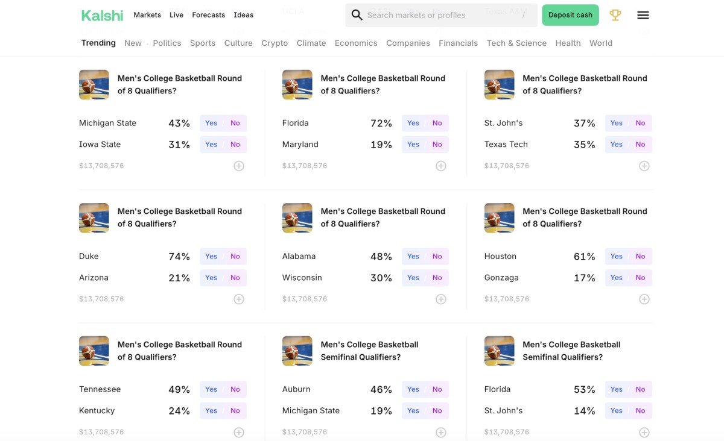Switch to the Politics tab

167,43
